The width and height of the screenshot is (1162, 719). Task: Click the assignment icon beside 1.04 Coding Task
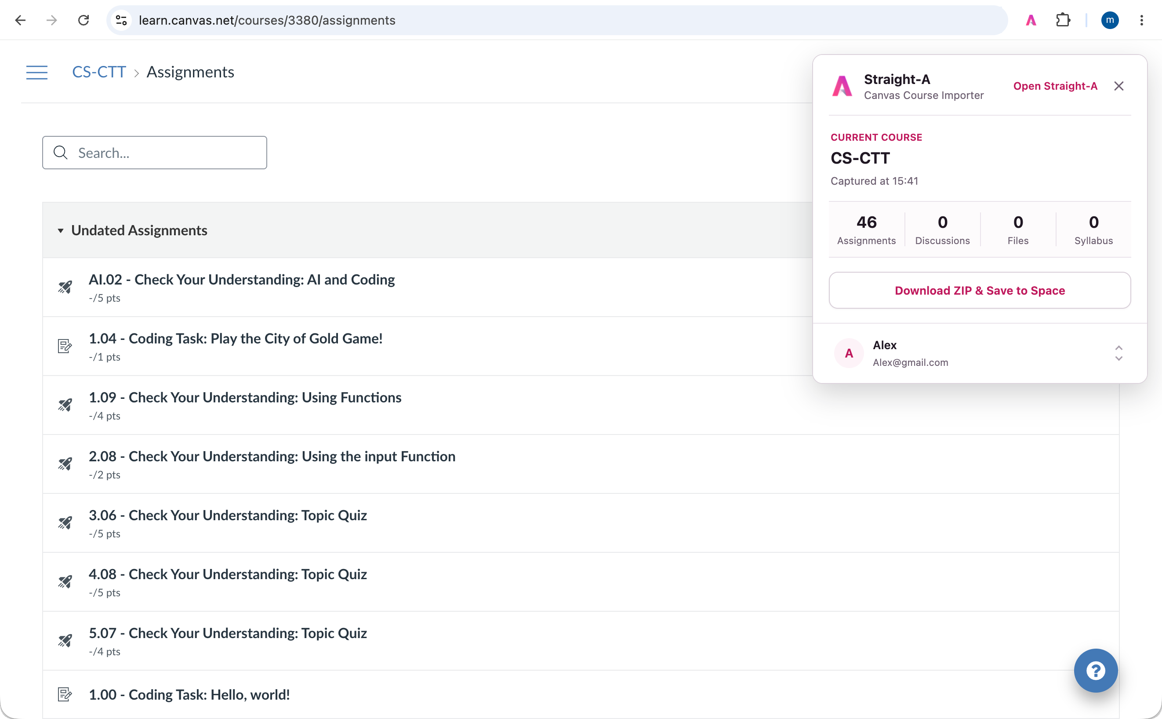click(65, 346)
